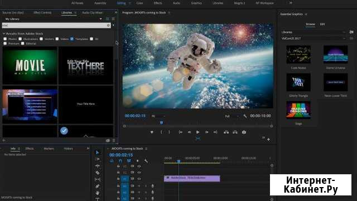
Task: Open program monitor settings wrench
Action: pos(245,116)
